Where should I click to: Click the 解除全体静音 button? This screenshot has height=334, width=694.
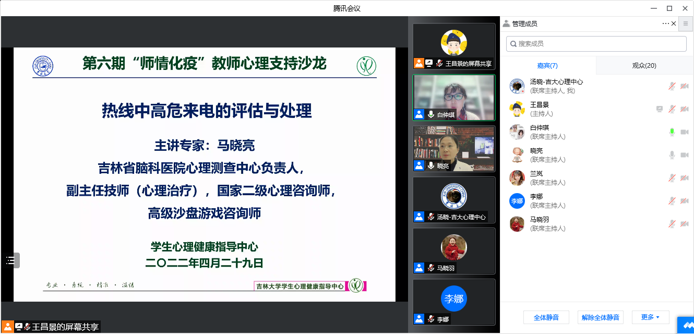tap(601, 317)
